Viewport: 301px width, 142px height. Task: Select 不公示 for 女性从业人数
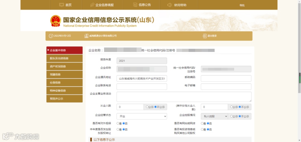click(x=240, y=107)
